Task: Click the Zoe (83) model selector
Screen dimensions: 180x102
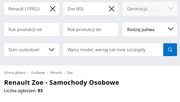Action: pos(86,9)
